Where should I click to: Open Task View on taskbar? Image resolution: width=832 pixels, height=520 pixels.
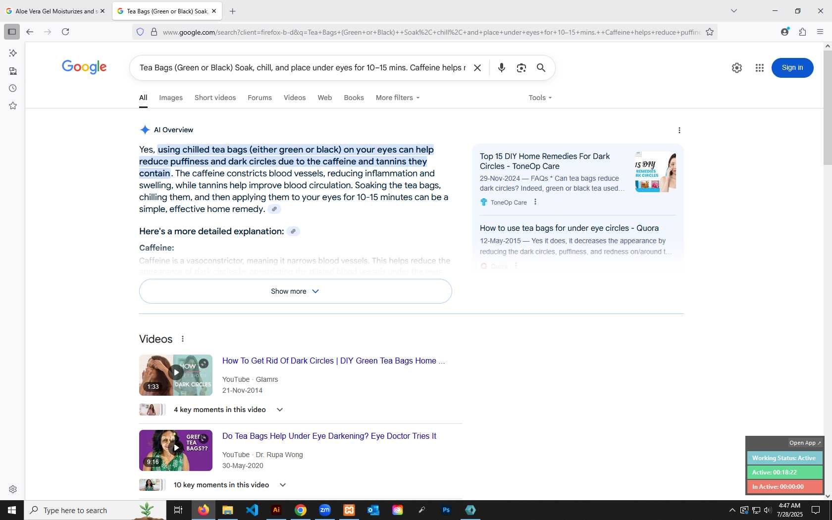178,510
